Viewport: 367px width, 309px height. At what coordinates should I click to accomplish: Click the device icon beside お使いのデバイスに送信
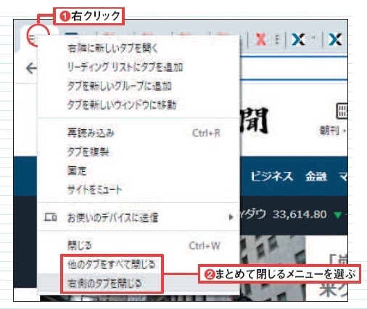[50, 217]
